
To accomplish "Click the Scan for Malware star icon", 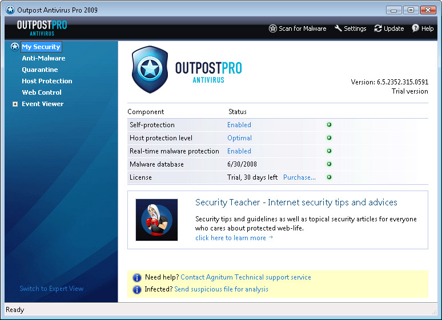I will tap(272, 29).
